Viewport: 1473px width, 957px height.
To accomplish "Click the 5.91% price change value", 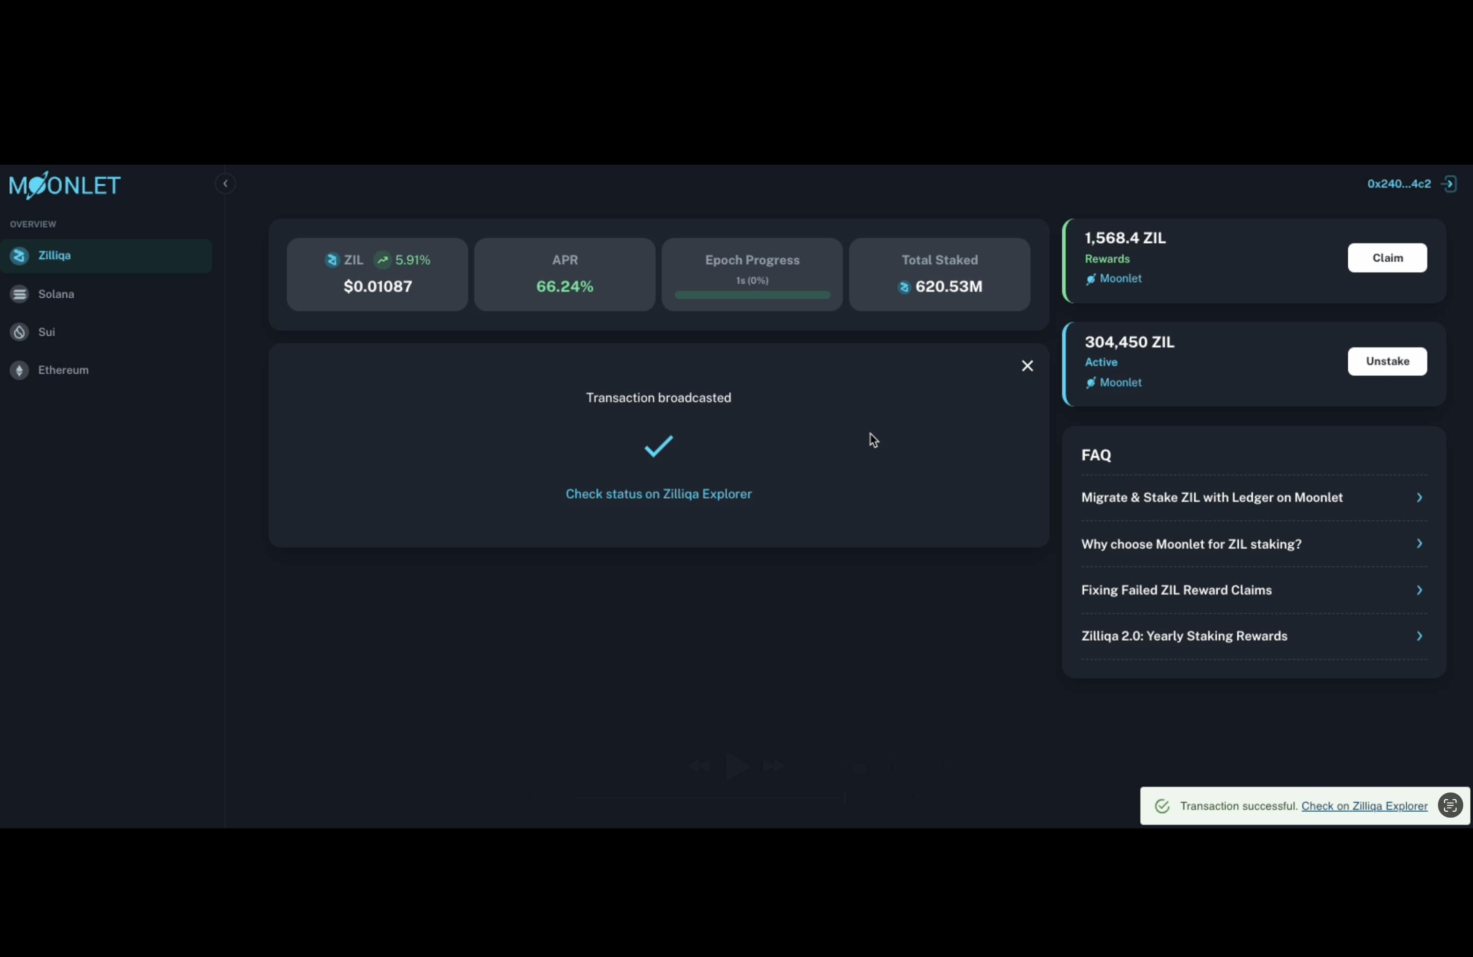I will (412, 260).
